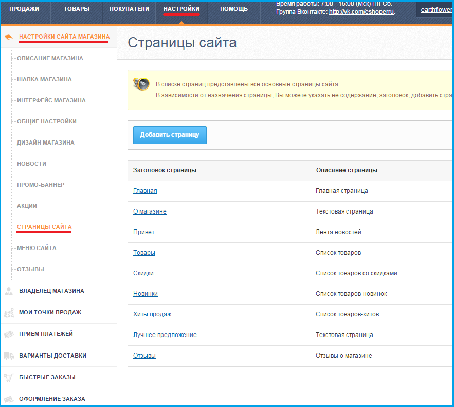This screenshot has height=407, width=454.
Task: Open ОТЗЫВЫ sidebar item
Action: (30, 270)
